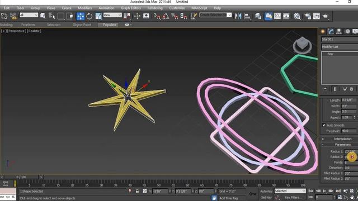This screenshot has width=358, height=201.
Task: Open the Modifiers menu
Action: [85, 8]
